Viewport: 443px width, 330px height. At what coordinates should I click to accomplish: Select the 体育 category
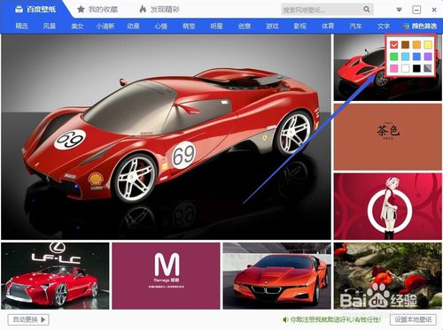click(328, 26)
